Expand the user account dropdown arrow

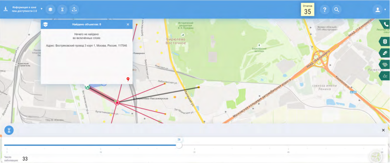[385, 10]
